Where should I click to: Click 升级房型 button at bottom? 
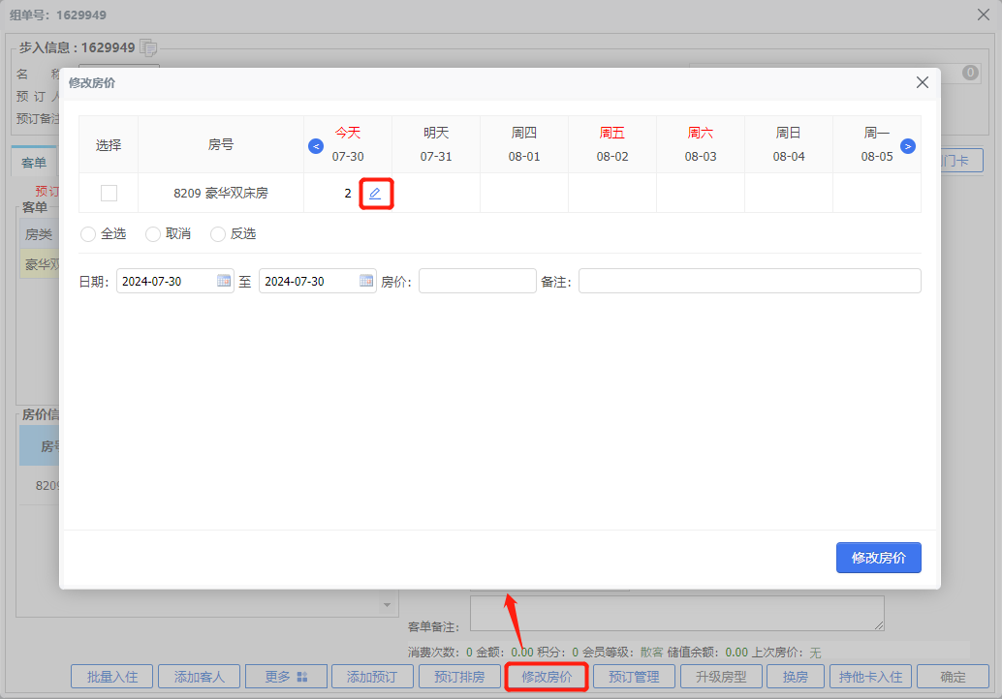(721, 677)
